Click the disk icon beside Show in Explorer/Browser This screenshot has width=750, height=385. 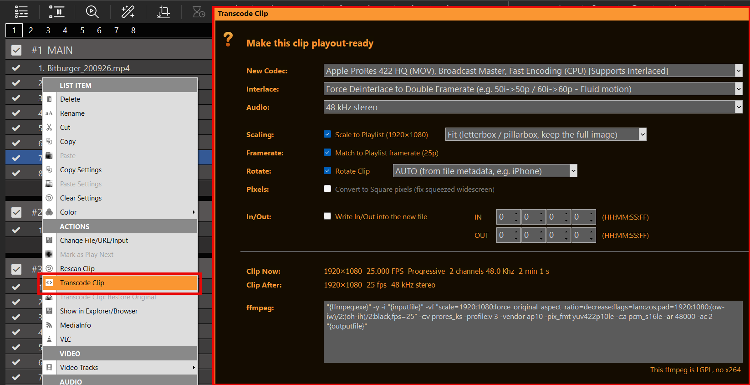pos(49,311)
